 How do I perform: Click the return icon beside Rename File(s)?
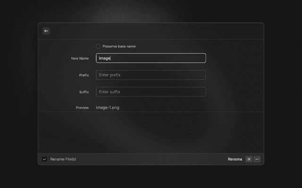[x=44, y=159]
